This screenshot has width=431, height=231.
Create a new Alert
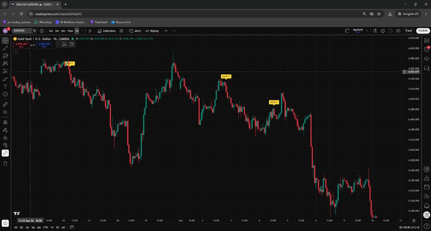135,31
